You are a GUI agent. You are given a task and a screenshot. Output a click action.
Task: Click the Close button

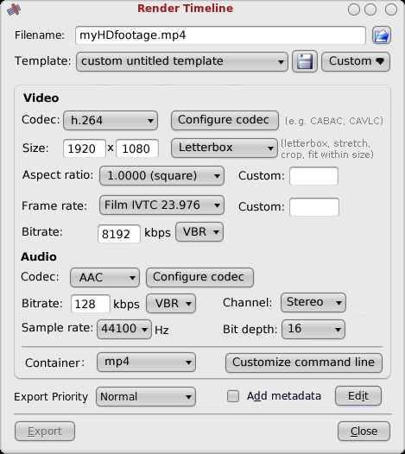[364, 432]
